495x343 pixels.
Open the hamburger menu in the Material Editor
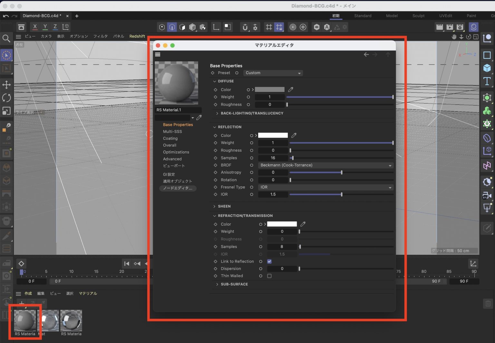[158, 54]
